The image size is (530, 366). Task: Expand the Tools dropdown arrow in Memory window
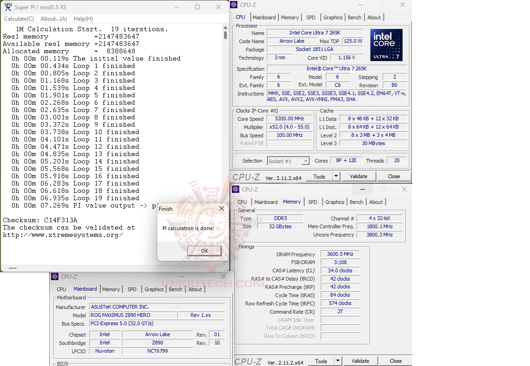pyautogui.click(x=338, y=361)
